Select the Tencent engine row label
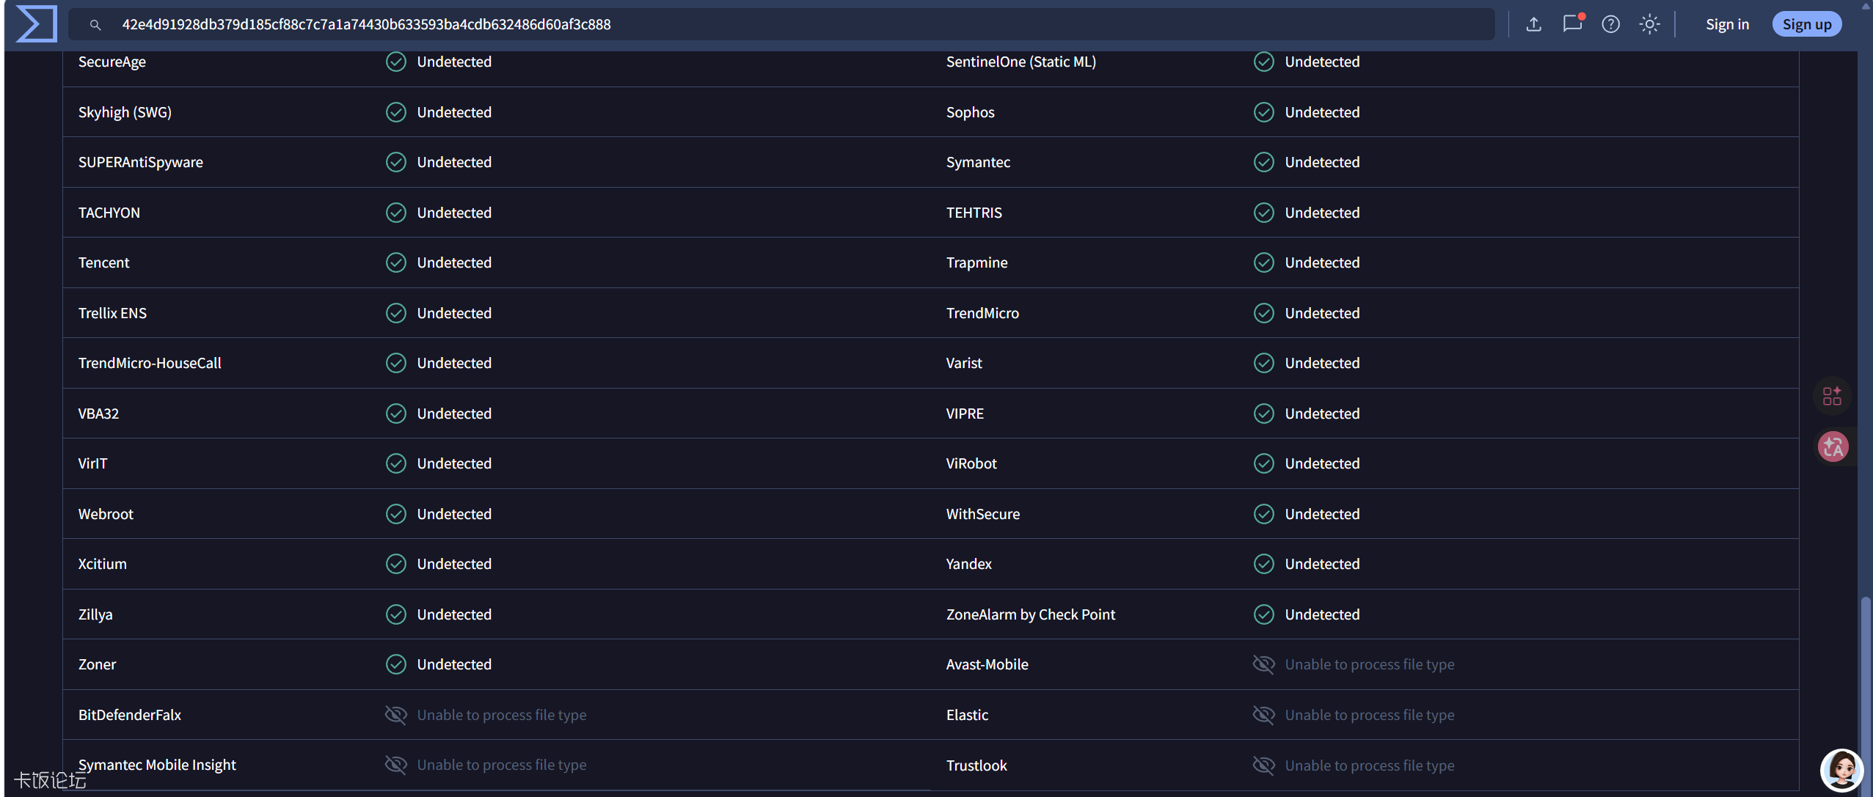This screenshot has width=1873, height=797. 103,262
